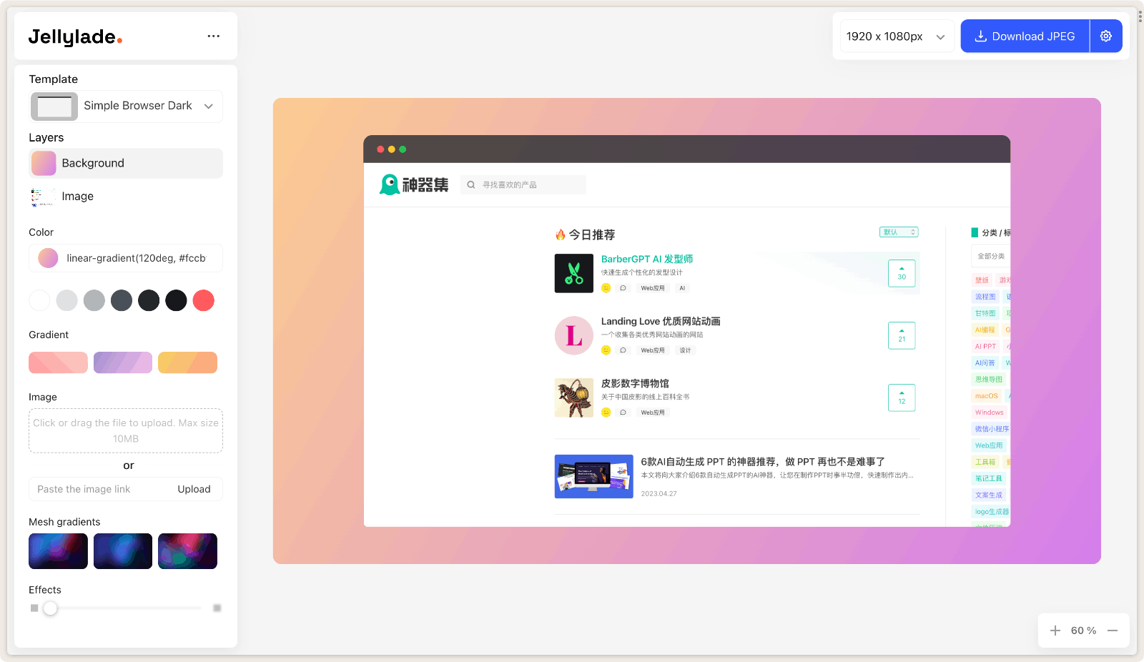The image size is (1144, 662).
Task: Select the orange gradient preset
Action: [x=187, y=362]
